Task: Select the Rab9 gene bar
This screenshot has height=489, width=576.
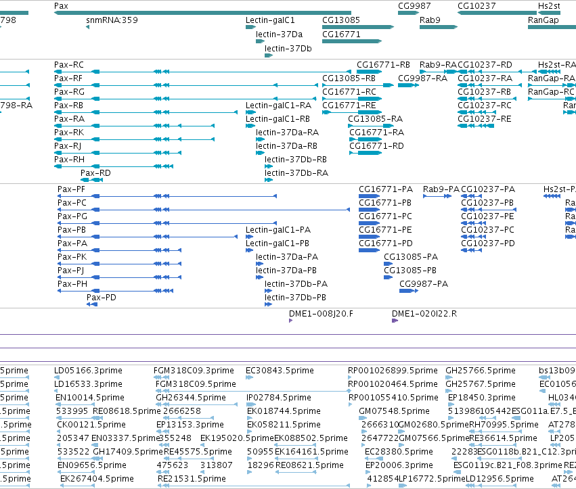Action: tap(439, 27)
